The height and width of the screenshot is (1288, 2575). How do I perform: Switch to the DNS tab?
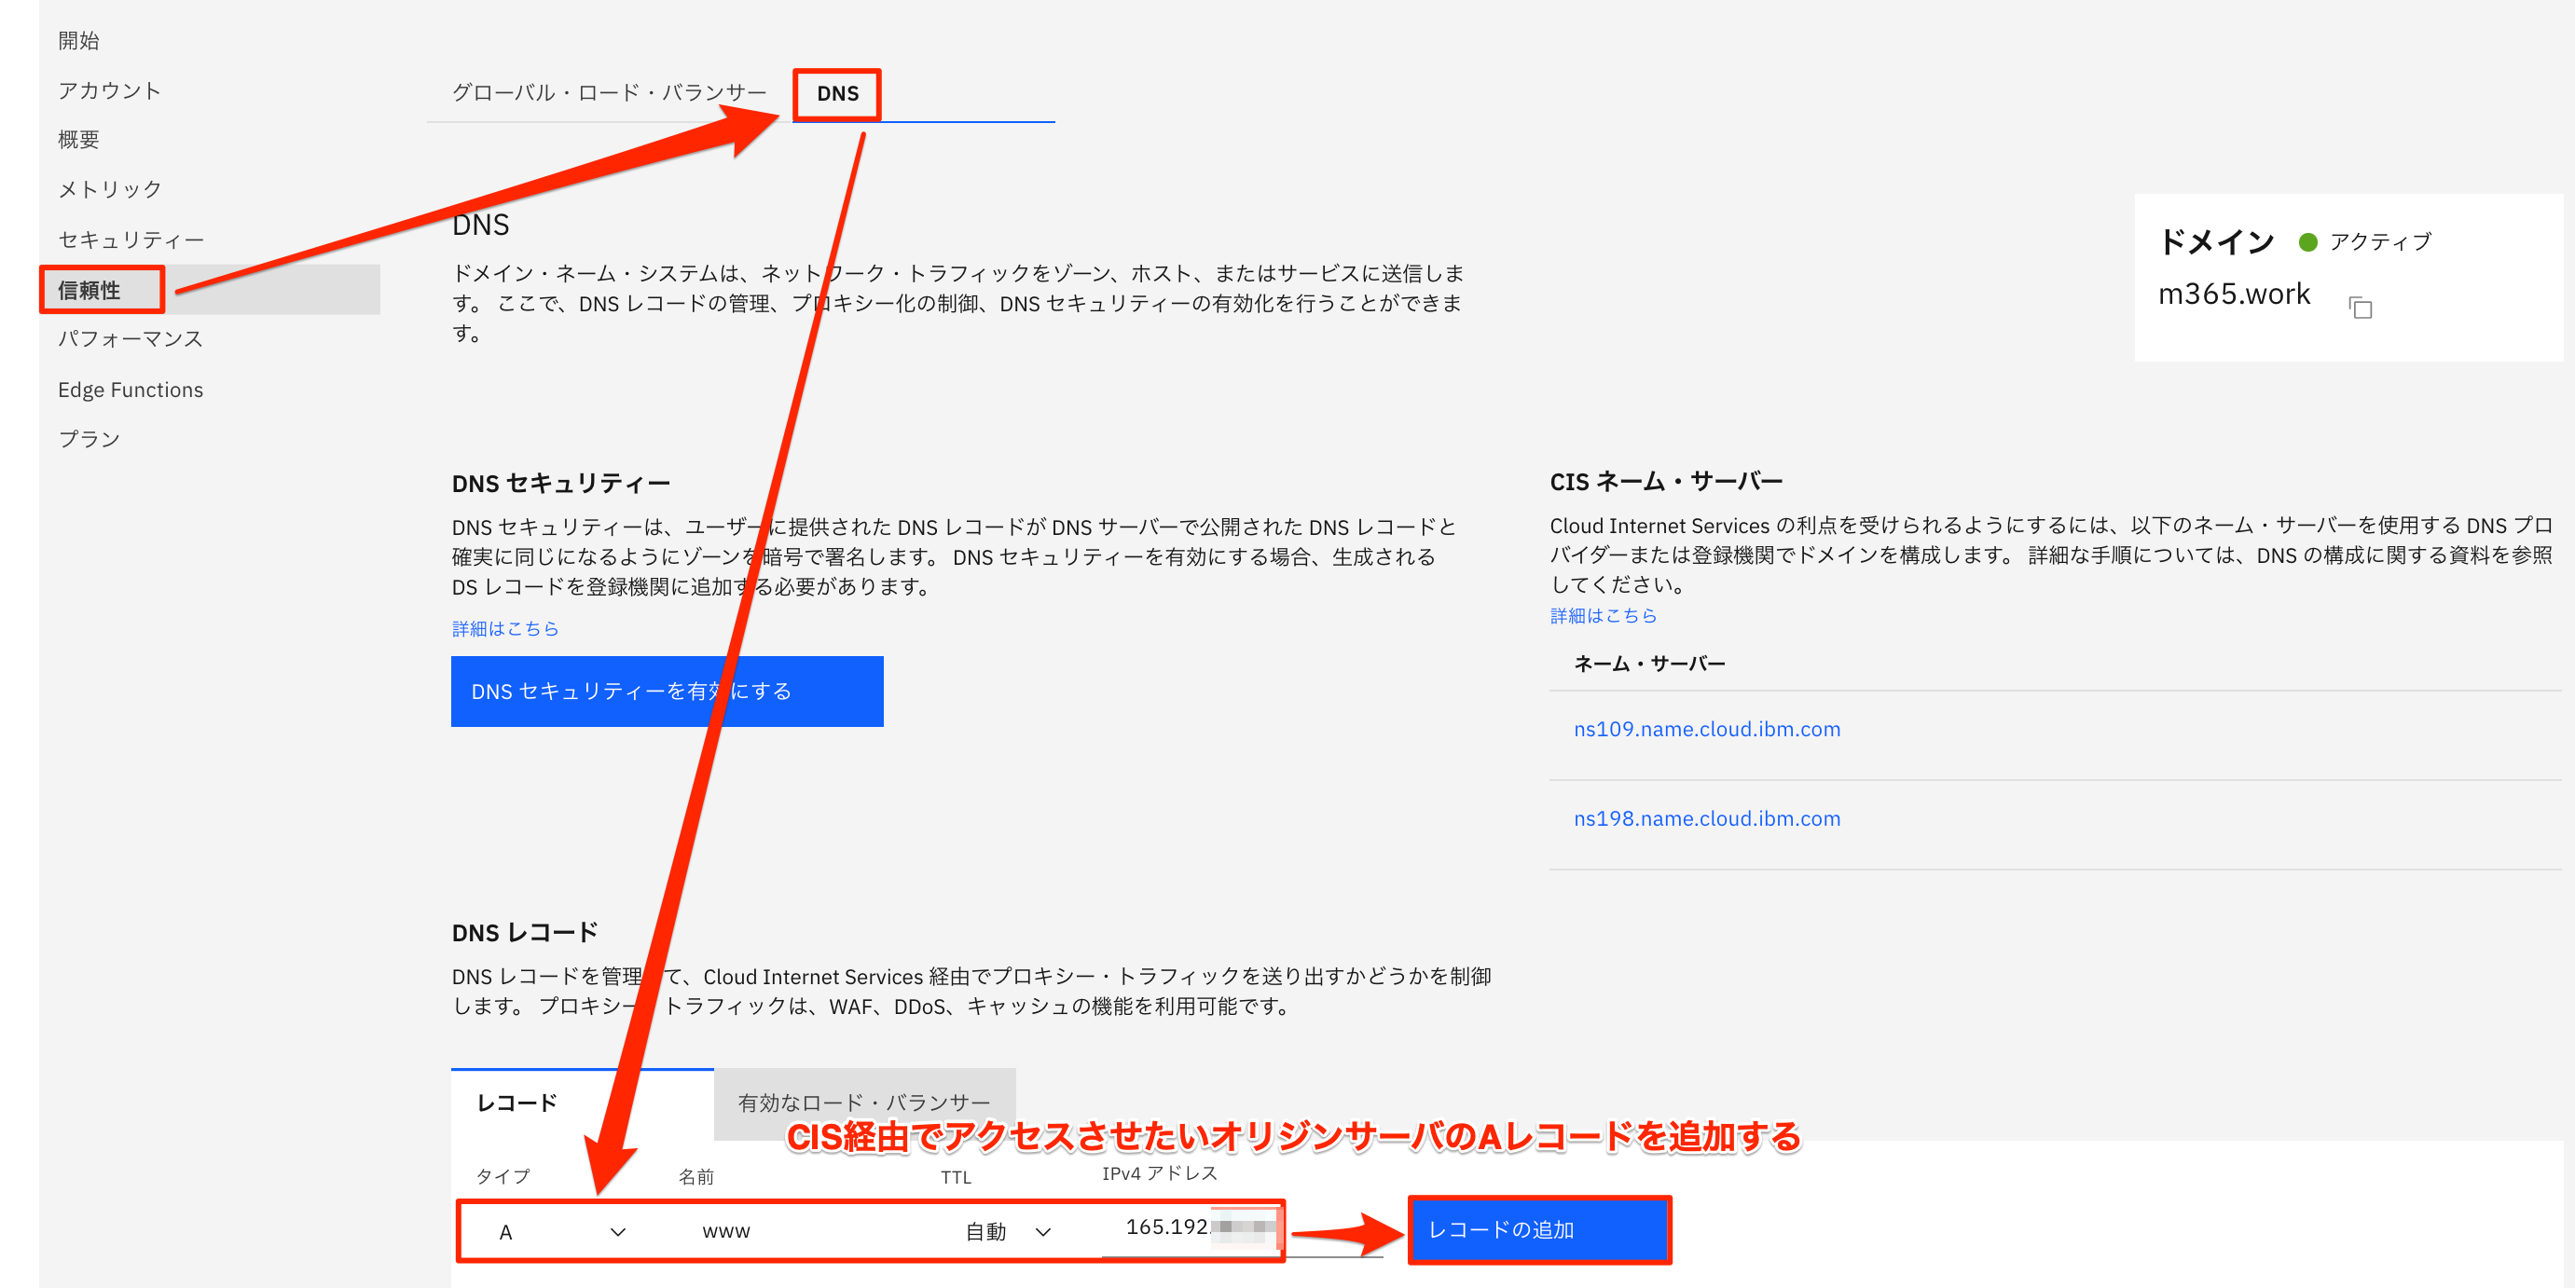click(x=836, y=94)
